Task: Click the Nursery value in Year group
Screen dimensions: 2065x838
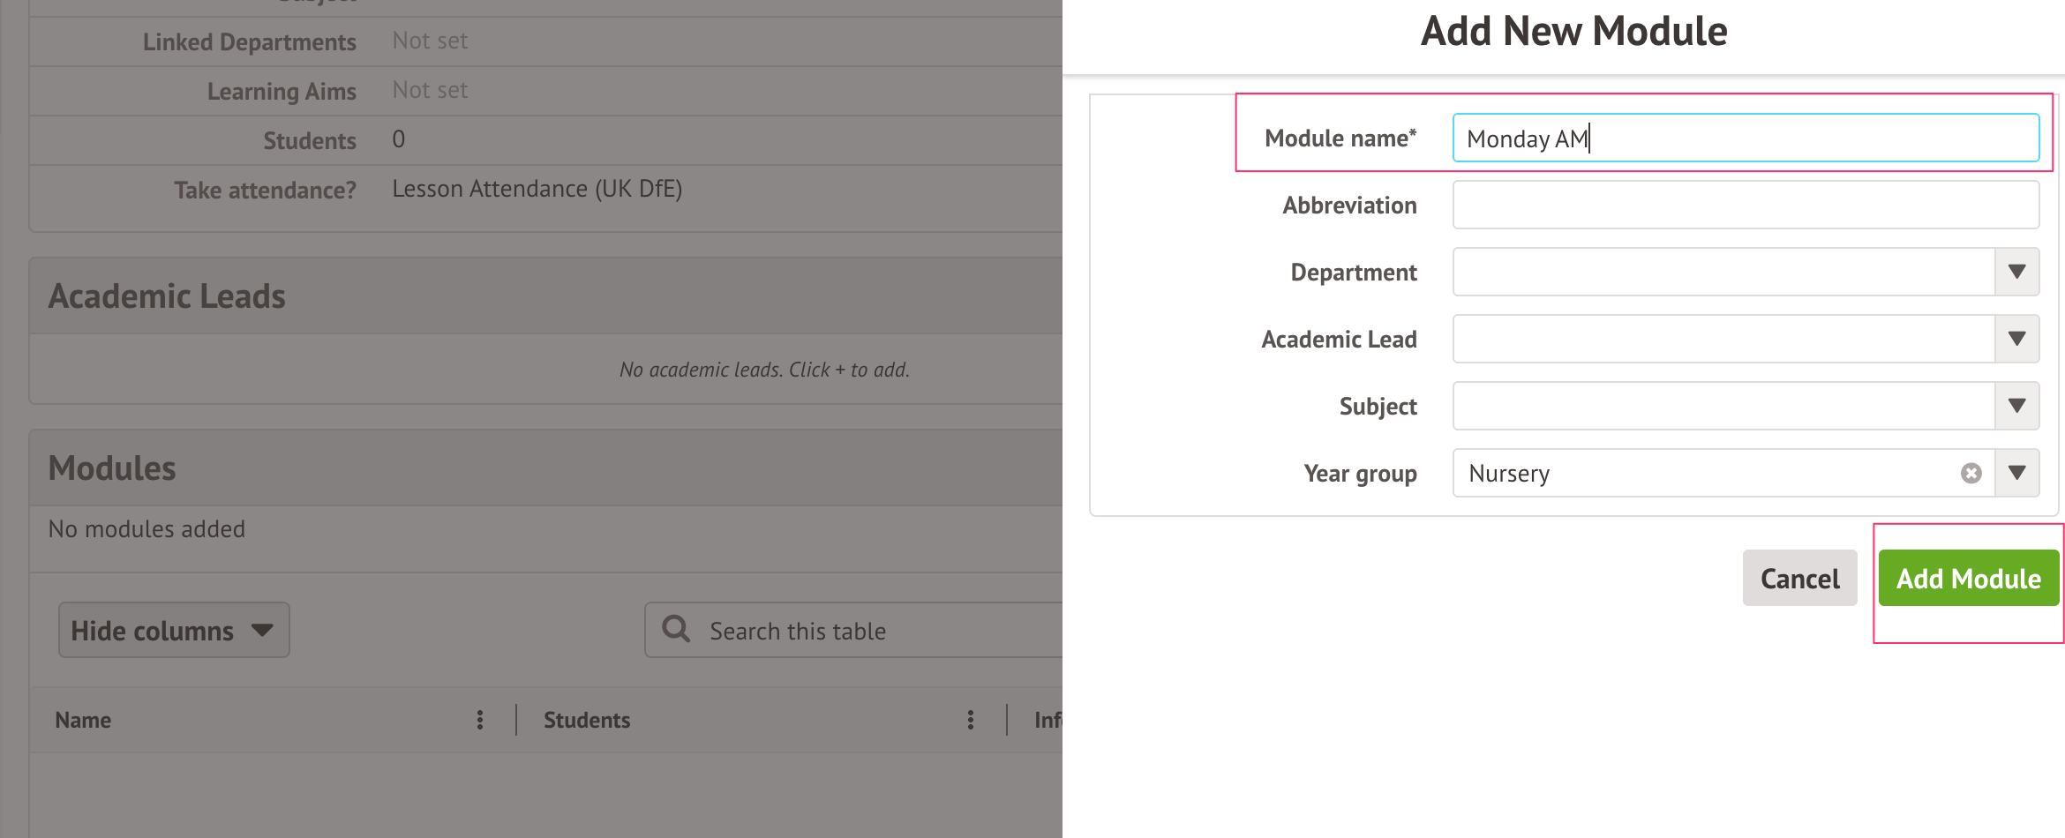Action: click(1509, 474)
